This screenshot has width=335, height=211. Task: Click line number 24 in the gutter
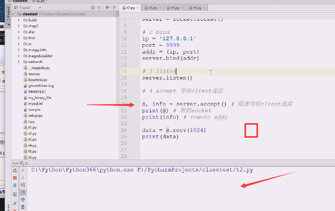click(x=124, y=130)
